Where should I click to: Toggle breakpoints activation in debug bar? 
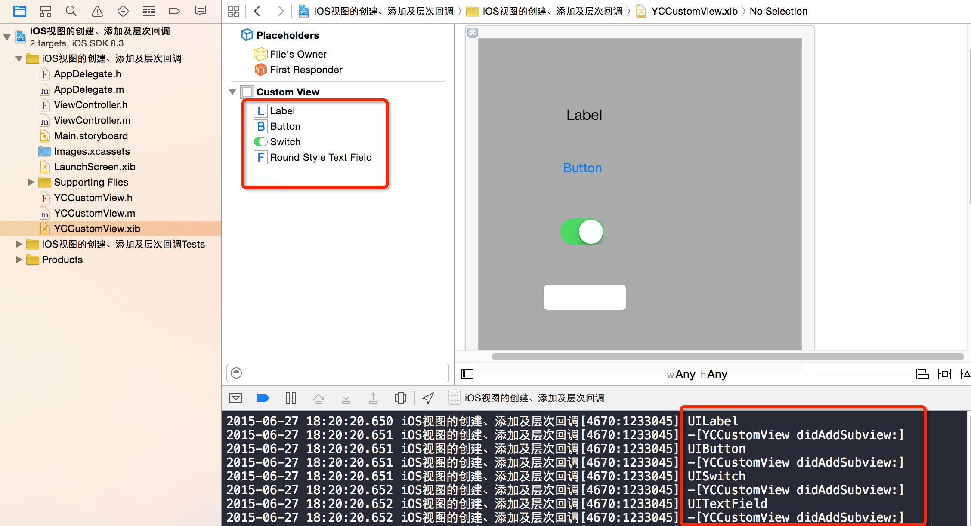(x=263, y=398)
